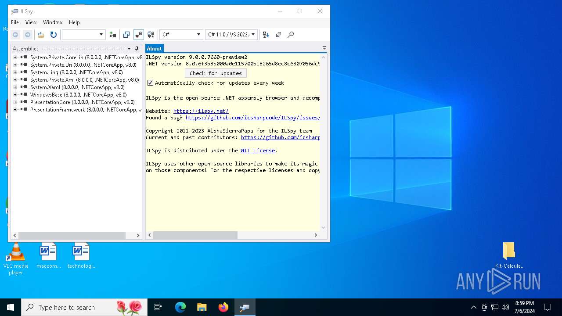Reload assemblies with the refresh icon
This screenshot has height=316, width=562.
point(54,35)
